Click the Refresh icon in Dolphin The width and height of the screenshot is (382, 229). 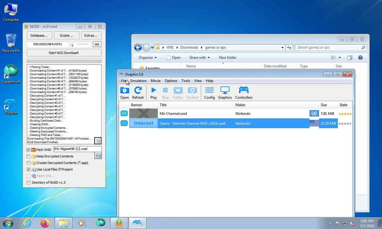[x=138, y=90]
